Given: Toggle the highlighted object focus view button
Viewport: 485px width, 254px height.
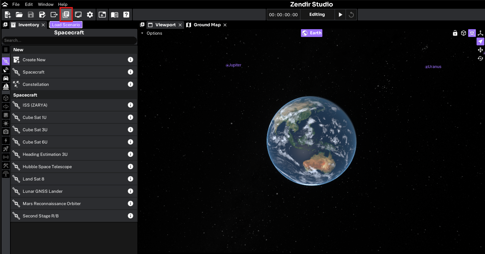Looking at the screenshot, I should (x=472, y=33).
